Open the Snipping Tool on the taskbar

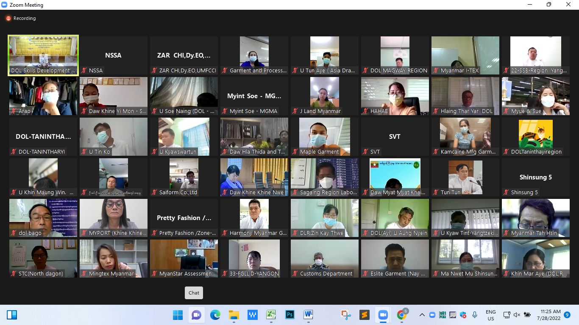pyautogui.click(x=346, y=315)
